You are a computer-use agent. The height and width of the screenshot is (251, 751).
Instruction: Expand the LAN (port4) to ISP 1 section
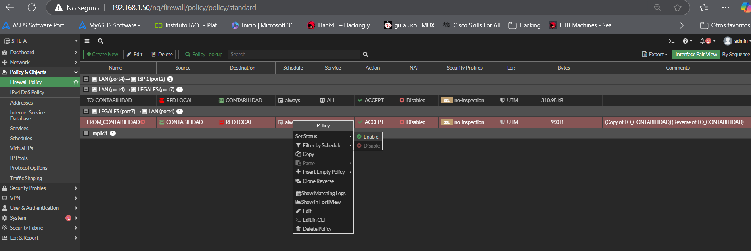[x=86, y=79]
